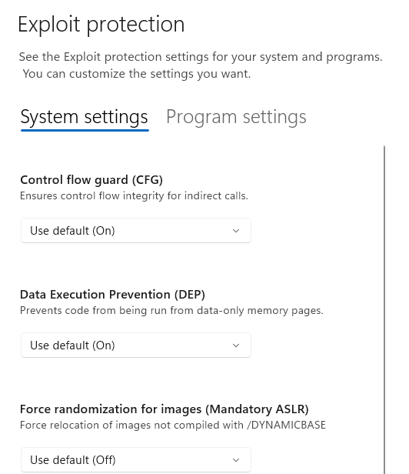Screen dimensions: 409x474
Task: Click the 'Prevents code from being run' description
Action: point(171,310)
